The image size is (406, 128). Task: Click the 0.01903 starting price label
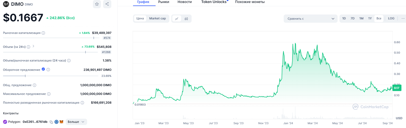click(140, 104)
